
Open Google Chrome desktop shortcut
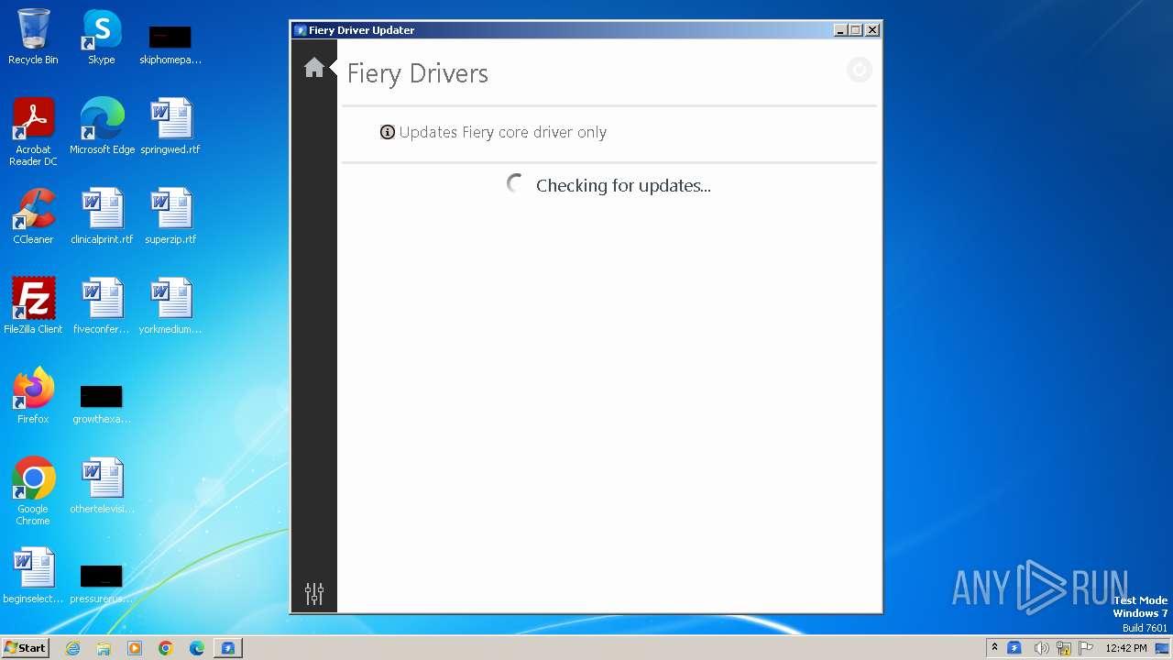[x=33, y=491]
